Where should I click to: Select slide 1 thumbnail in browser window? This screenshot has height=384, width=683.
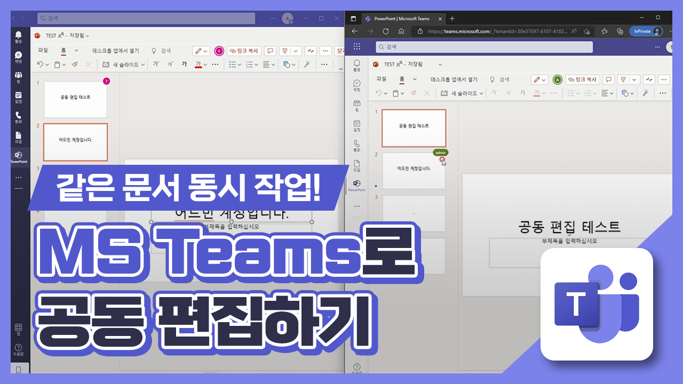(414, 128)
